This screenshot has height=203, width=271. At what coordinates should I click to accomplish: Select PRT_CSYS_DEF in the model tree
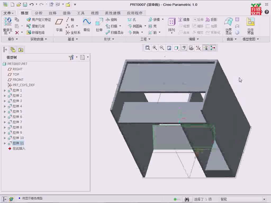[24, 85]
